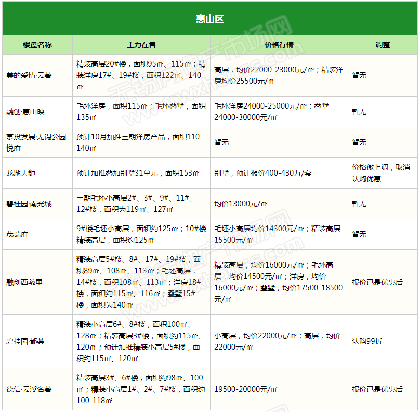
Task: Select the 茂瑞府 property name
Action: click(18, 234)
